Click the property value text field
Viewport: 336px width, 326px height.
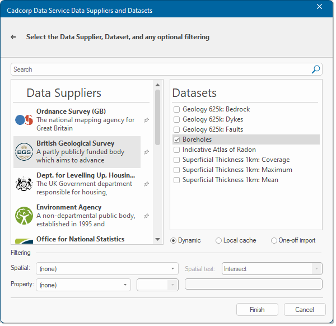pyautogui.click(x=254, y=284)
